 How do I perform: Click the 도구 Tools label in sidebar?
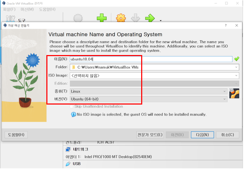(22, 20)
